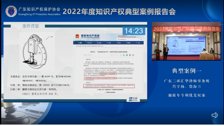Click the national emblem on the webpage header

point(77,36)
